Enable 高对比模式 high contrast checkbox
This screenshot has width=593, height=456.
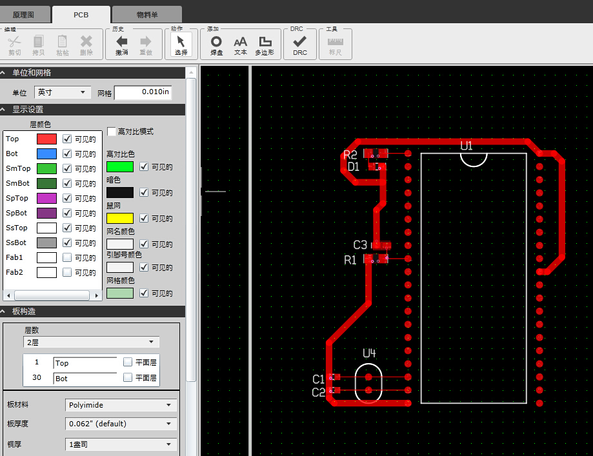pos(112,131)
